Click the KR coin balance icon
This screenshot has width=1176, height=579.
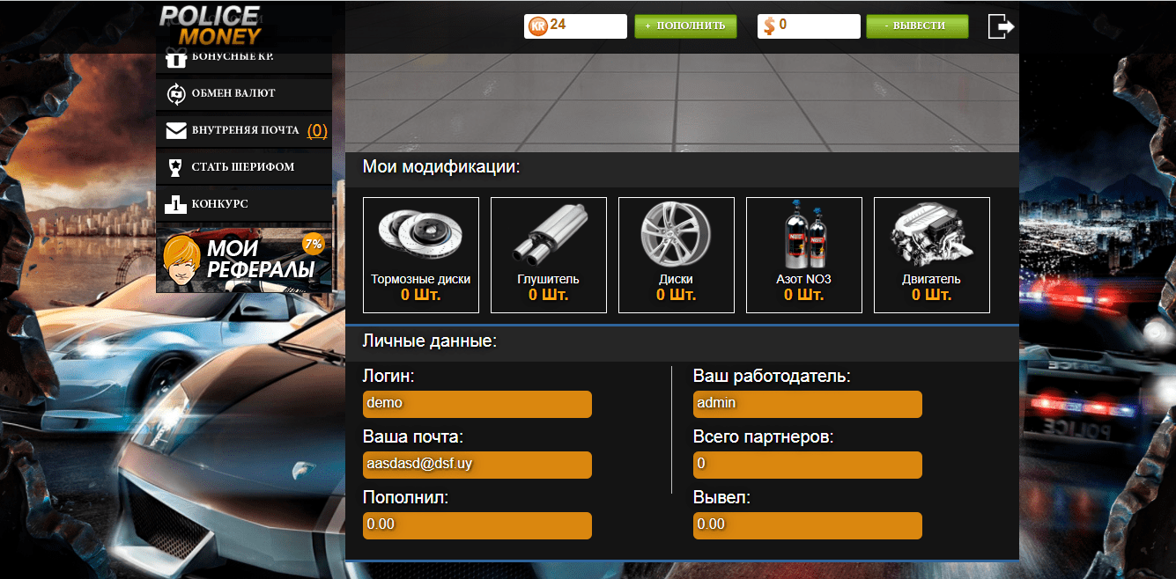click(537, 26)
